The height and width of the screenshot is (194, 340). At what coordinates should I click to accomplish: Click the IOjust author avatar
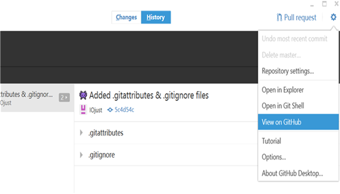pyautogui.click(x=83, y=110)
